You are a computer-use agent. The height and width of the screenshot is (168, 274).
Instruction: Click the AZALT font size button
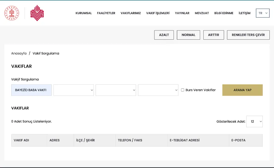[x=164, y=35]
